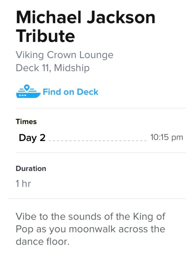Click the Duration section heading
This screenshot has width=186, height=256.
point(31,168)
